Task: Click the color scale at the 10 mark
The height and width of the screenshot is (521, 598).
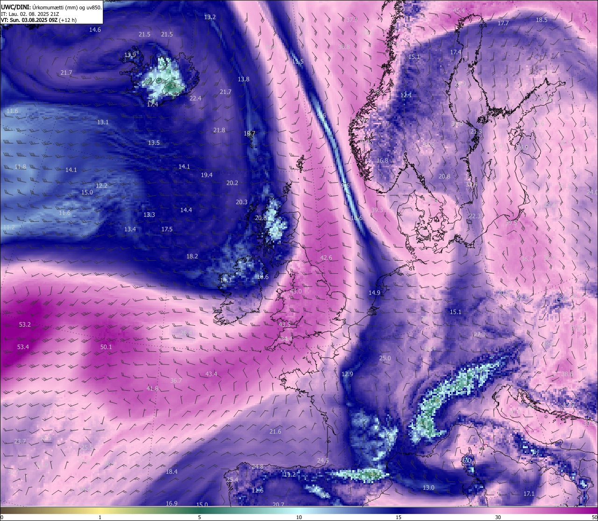Action: 299,517
